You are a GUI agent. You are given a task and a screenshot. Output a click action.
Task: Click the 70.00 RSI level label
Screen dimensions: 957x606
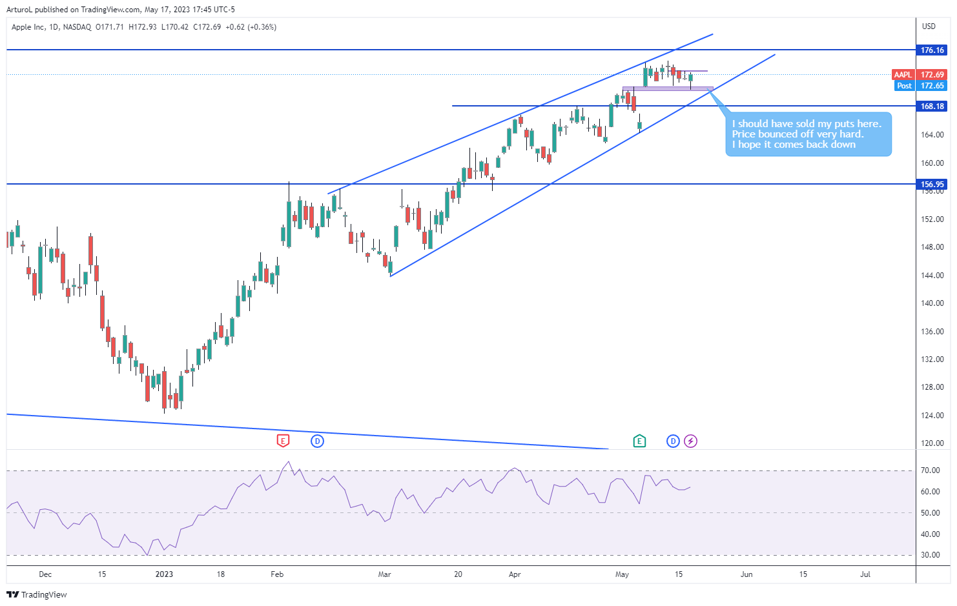[931, 470]
